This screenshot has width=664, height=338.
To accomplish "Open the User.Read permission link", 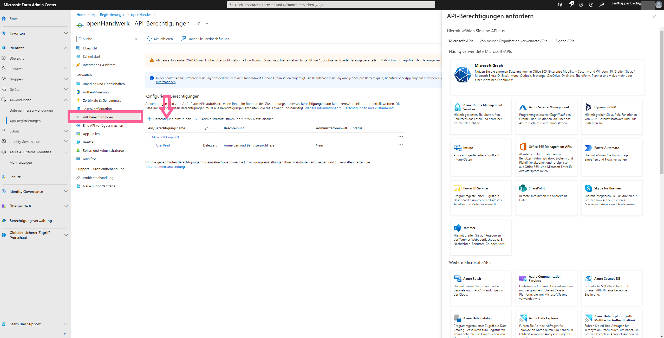I will (163, 145).
